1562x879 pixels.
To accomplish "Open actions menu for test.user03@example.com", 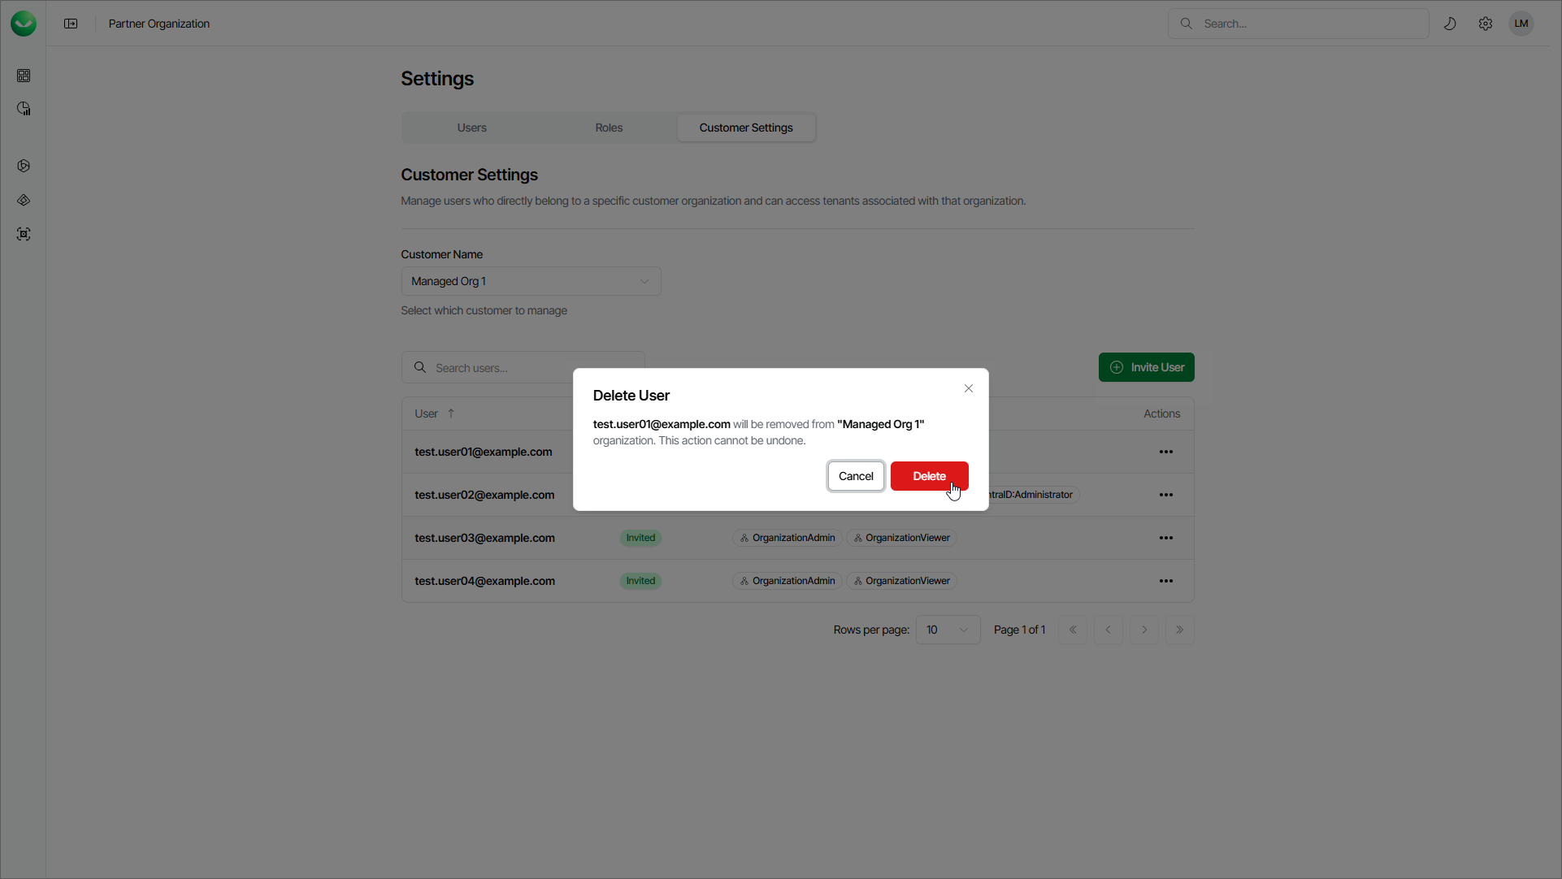I will tap(1166, 538).
